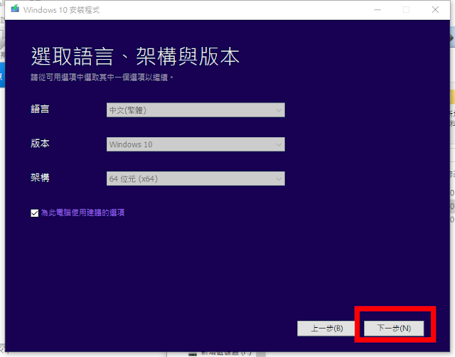
Task: Click the 上一步(B) button
Action: coord(327,329)
